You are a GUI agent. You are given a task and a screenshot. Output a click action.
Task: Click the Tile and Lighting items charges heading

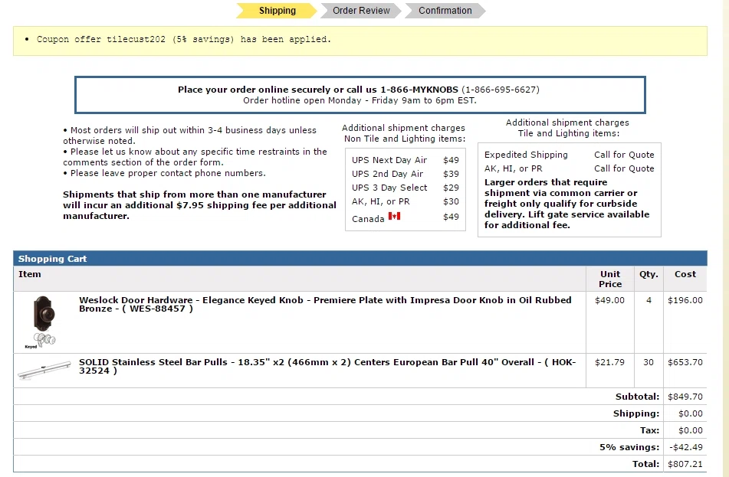(567, 128)
